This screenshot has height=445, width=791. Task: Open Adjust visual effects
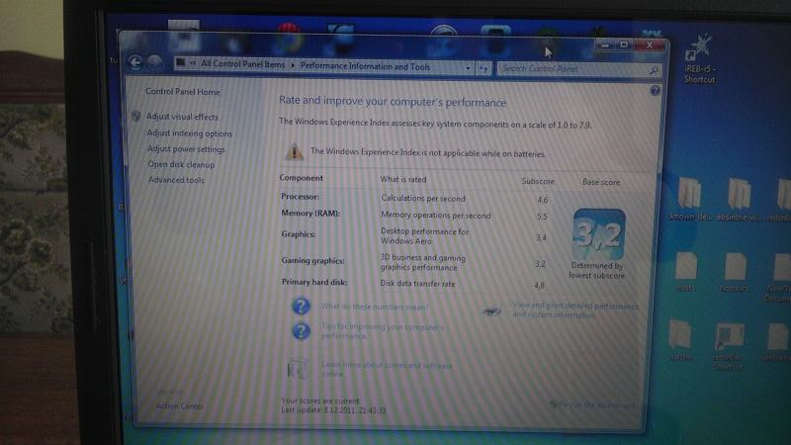[x=182, y=117]
